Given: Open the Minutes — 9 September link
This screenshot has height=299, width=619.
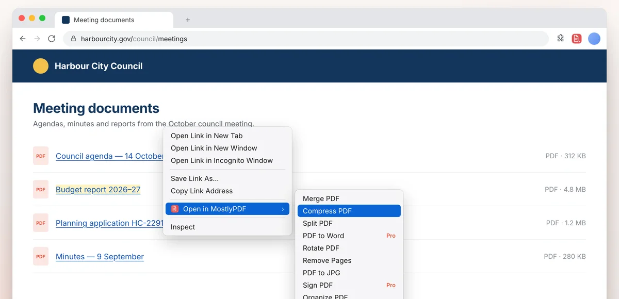Looking at the screenshot, I should (x=100, y=257).
